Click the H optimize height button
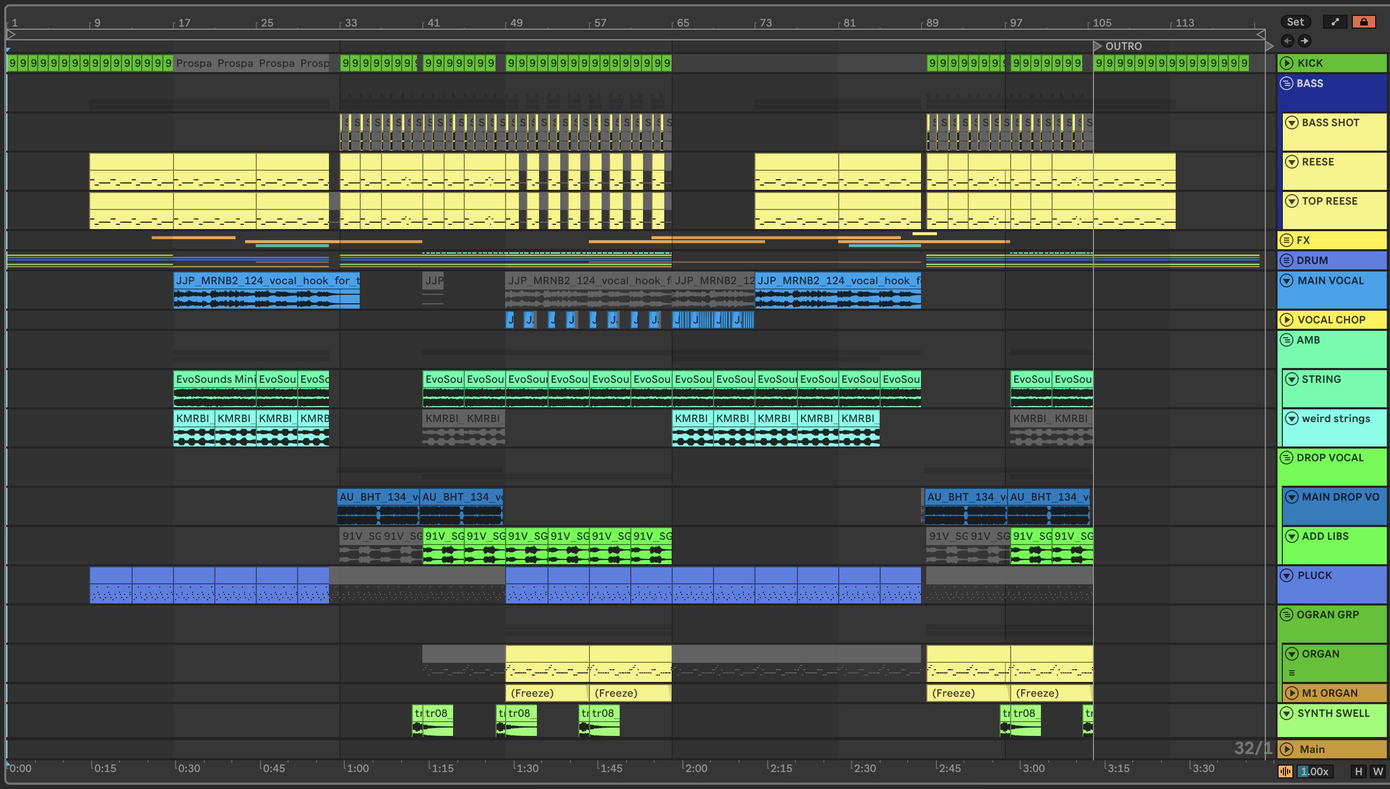The height and width of the screenshot is (789, 1390). (1358, 771)
